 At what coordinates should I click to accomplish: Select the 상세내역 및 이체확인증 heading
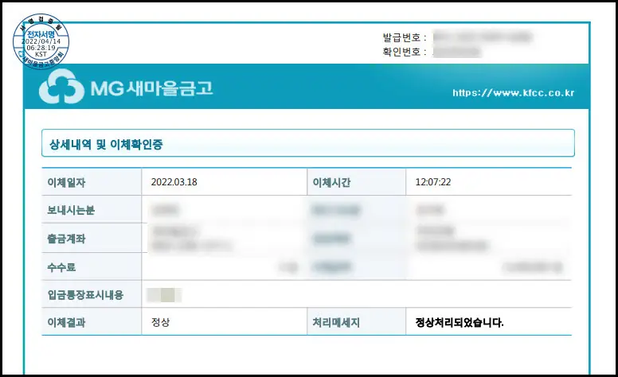pyautogui.click(x=106, y=145)
